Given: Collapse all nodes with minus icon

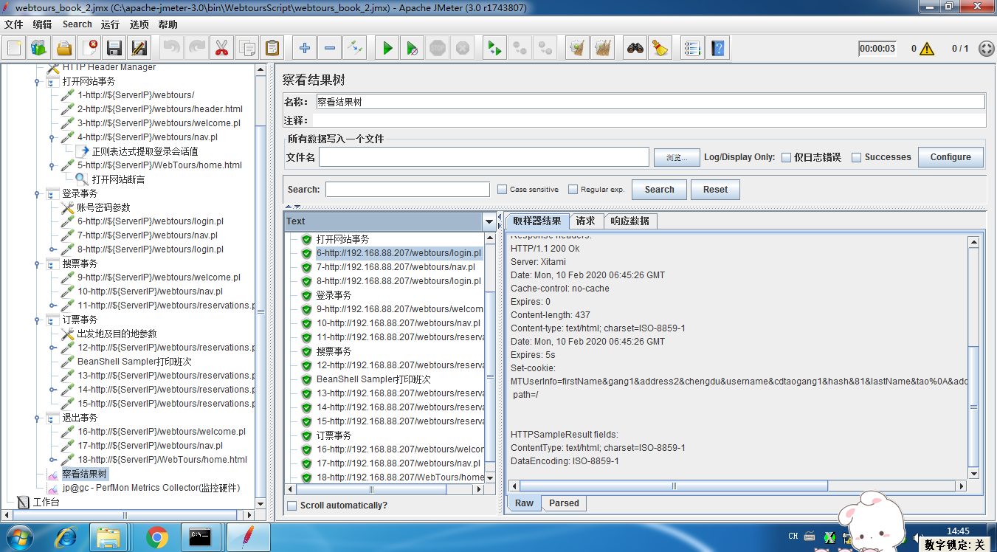Looking at the screenshot, I should coord(329,49).
